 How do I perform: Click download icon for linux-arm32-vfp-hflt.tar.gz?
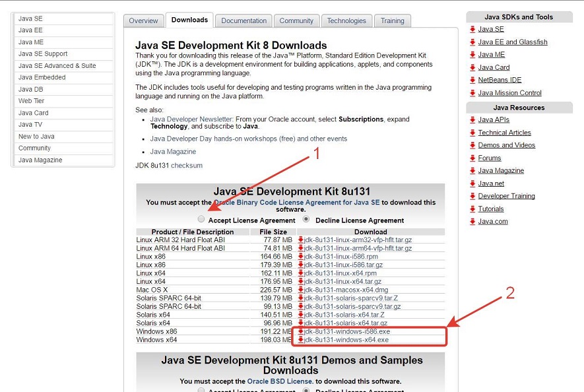click(300, 240)
